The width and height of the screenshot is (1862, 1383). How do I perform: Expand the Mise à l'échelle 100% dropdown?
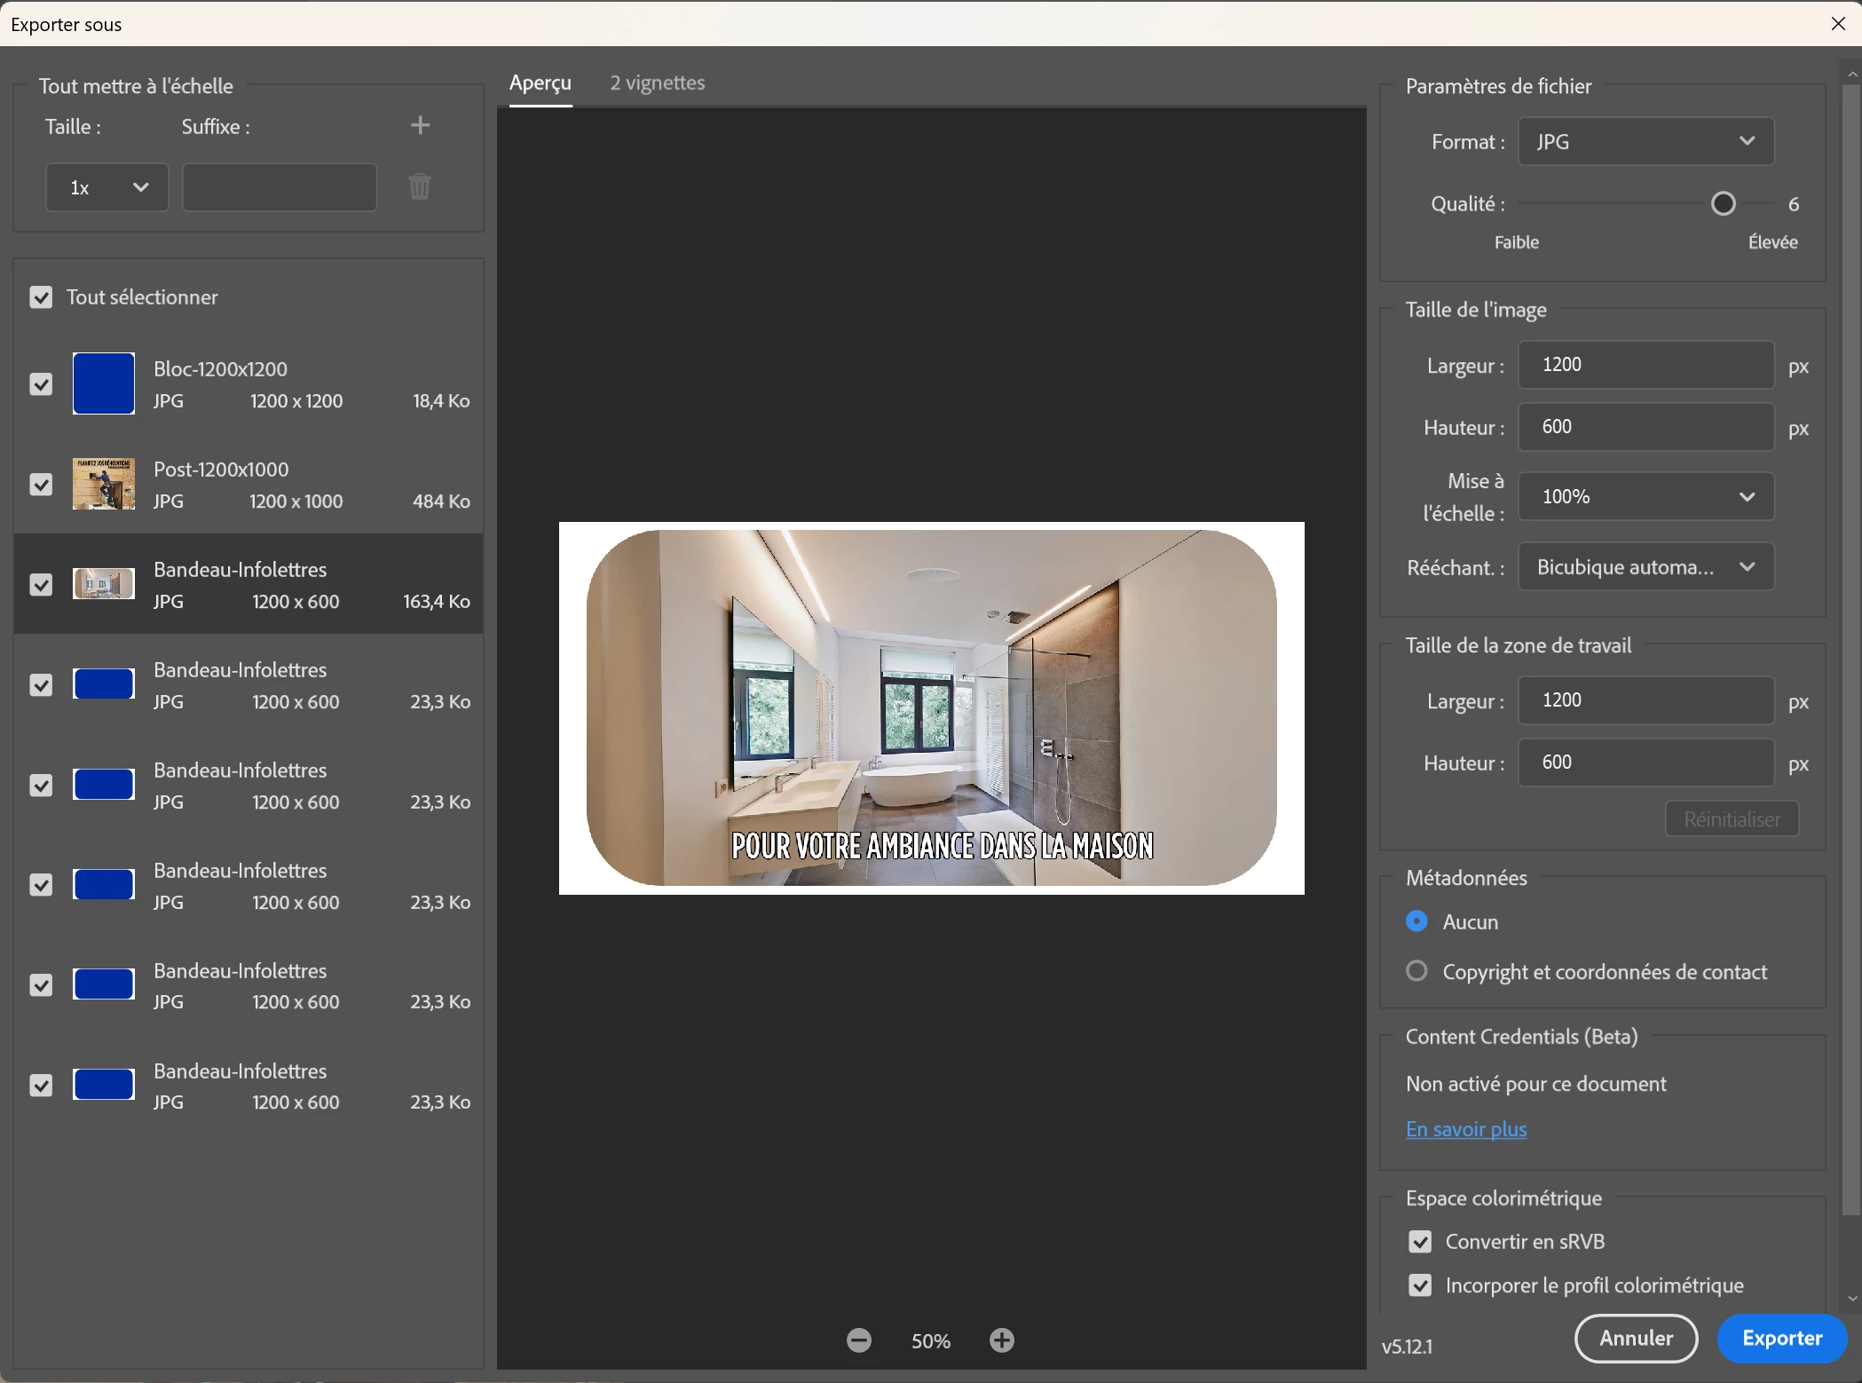point(1645,496)
